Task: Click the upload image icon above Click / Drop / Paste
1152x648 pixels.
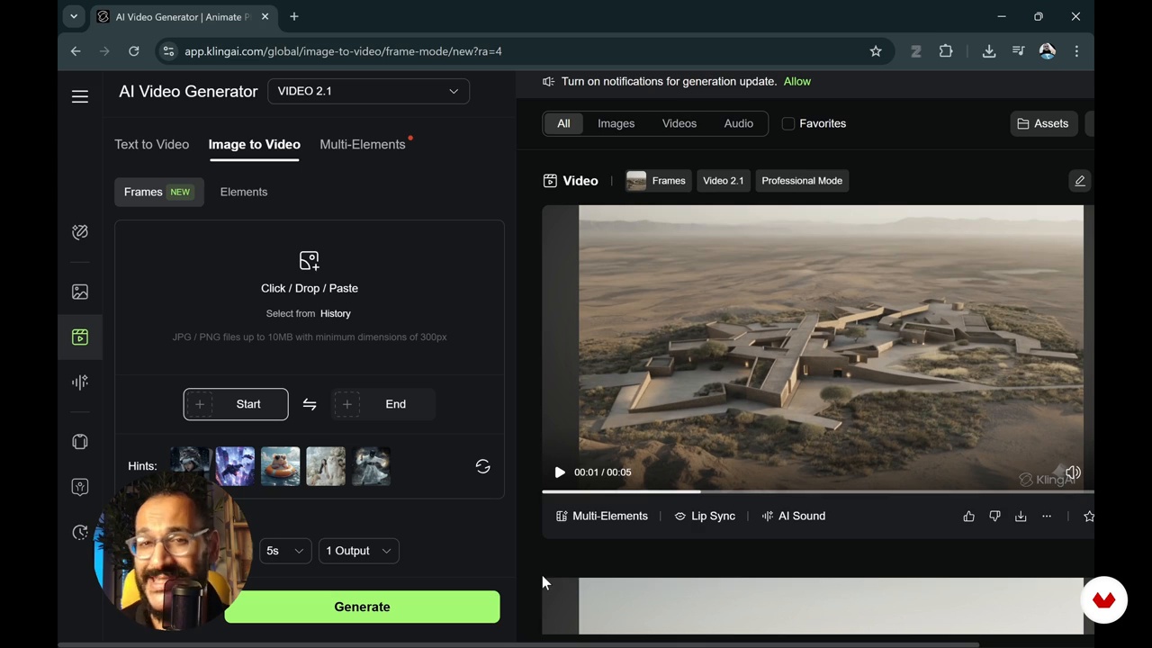Action: [x=309, y=261]
